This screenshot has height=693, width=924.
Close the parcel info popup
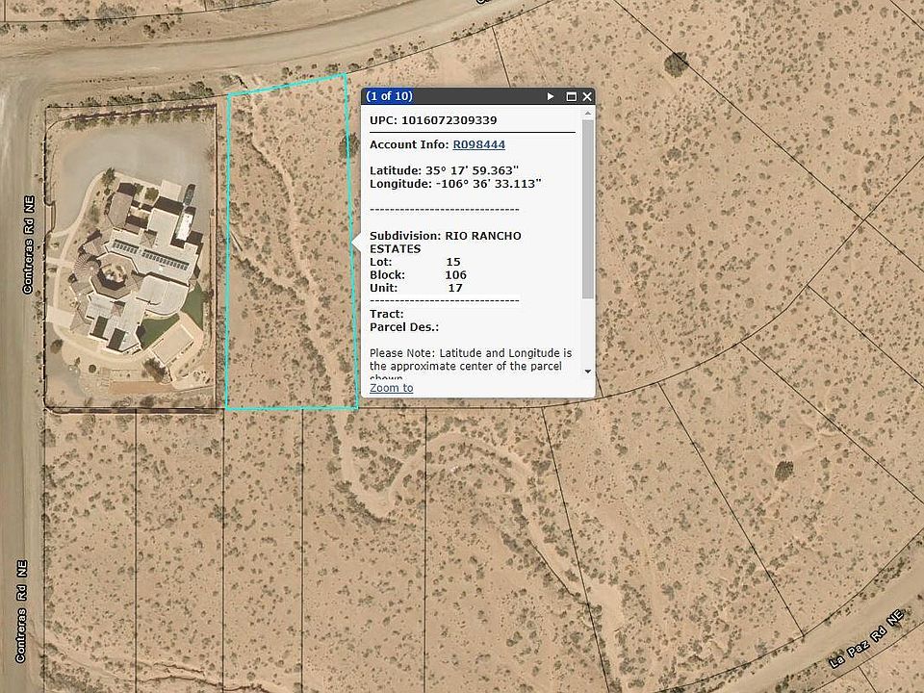[587, 96]
